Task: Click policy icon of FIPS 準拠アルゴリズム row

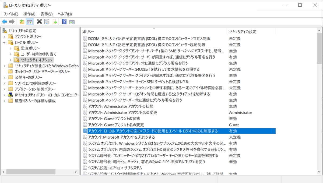Action: point(85,162)
